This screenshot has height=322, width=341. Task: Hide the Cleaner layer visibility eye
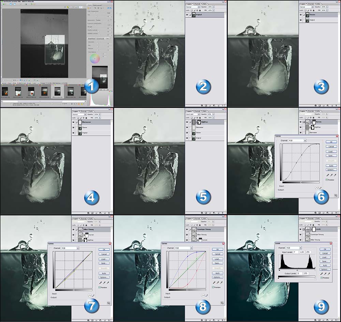click(187, 133)
